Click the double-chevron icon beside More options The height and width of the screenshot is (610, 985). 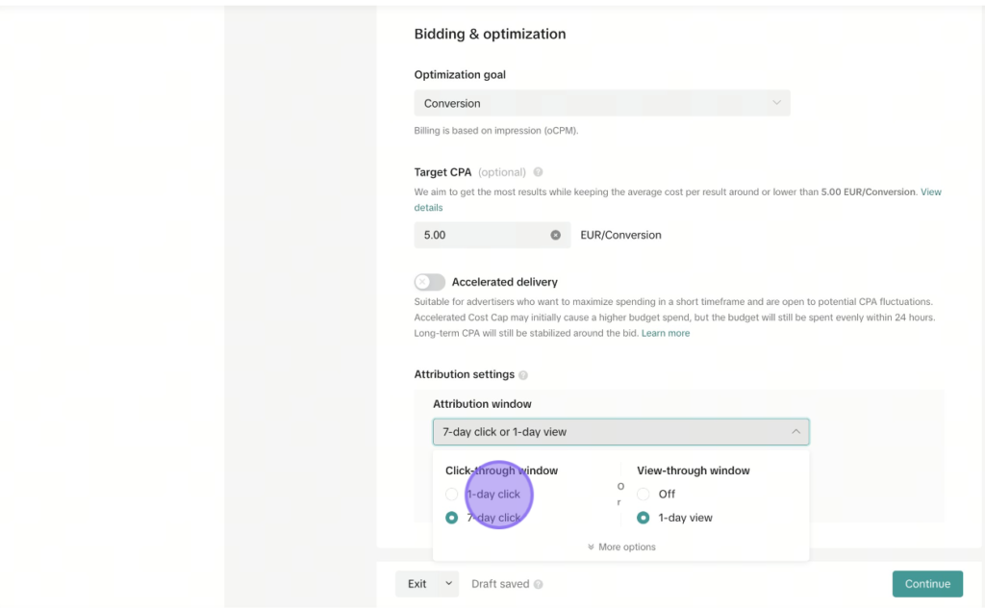(x=591, y=547)
